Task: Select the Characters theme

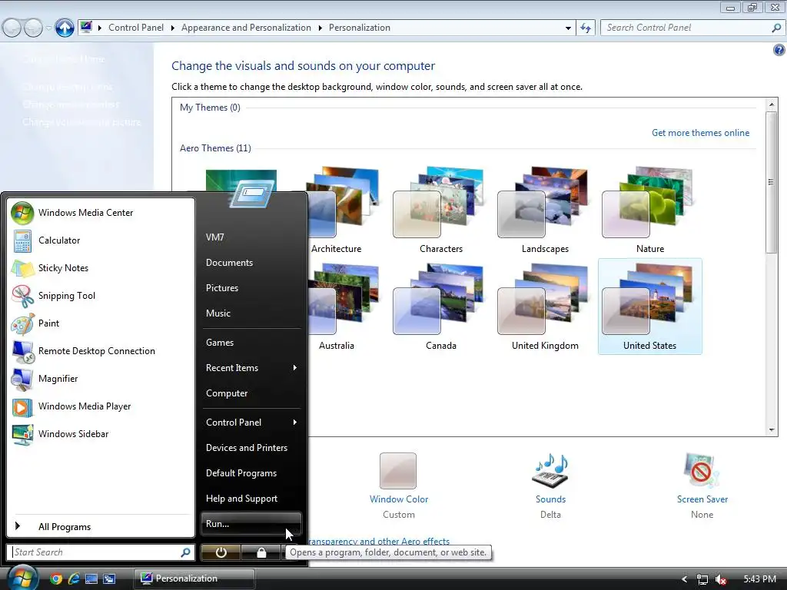Action: (440, 210)
